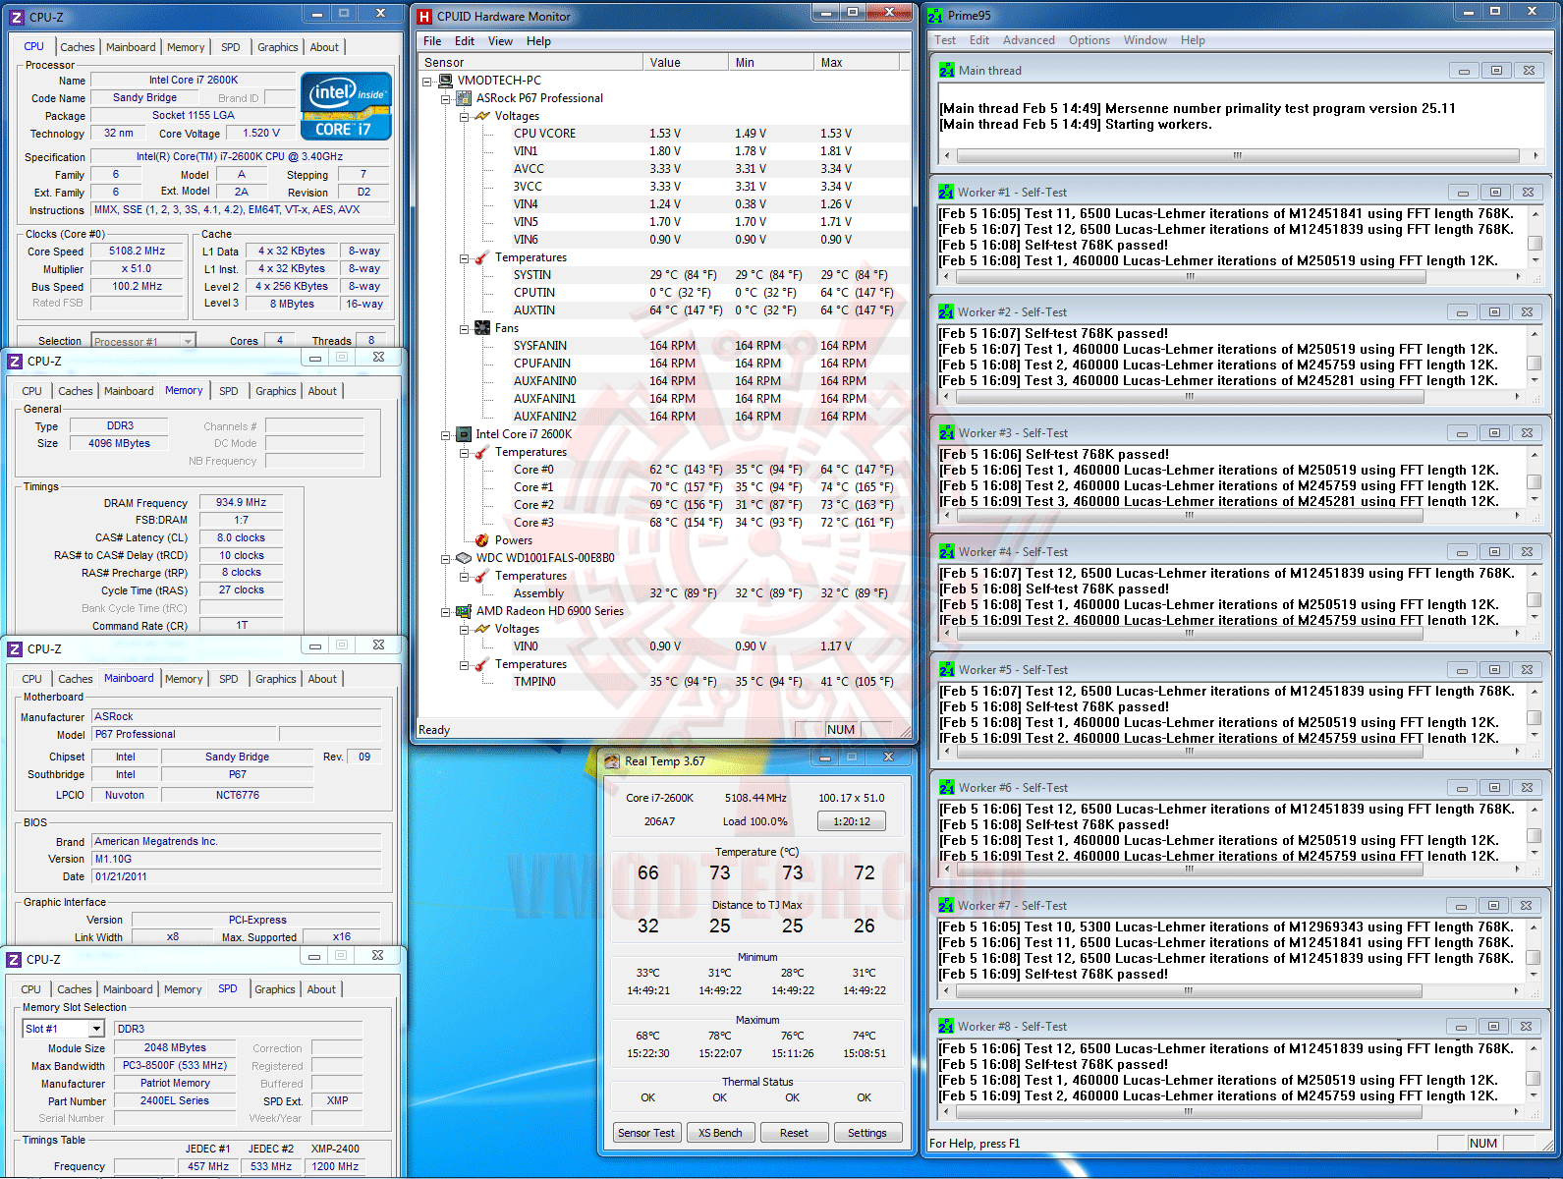1563x1179 pixels.
Task: Collapse the Fans node
Action: click(x=465, y=329)
